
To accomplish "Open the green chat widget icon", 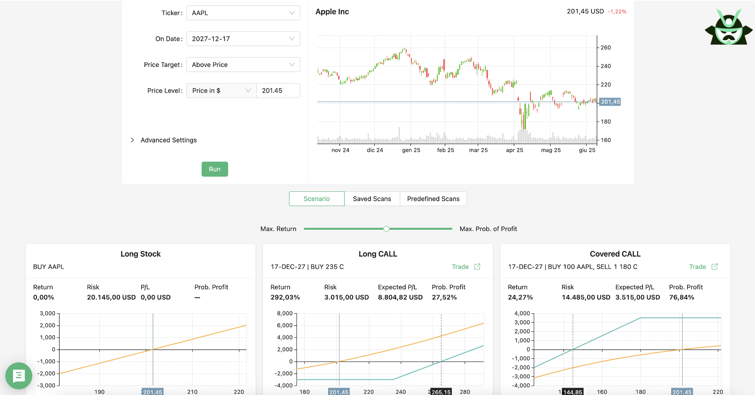I will [x=19, y=375].
